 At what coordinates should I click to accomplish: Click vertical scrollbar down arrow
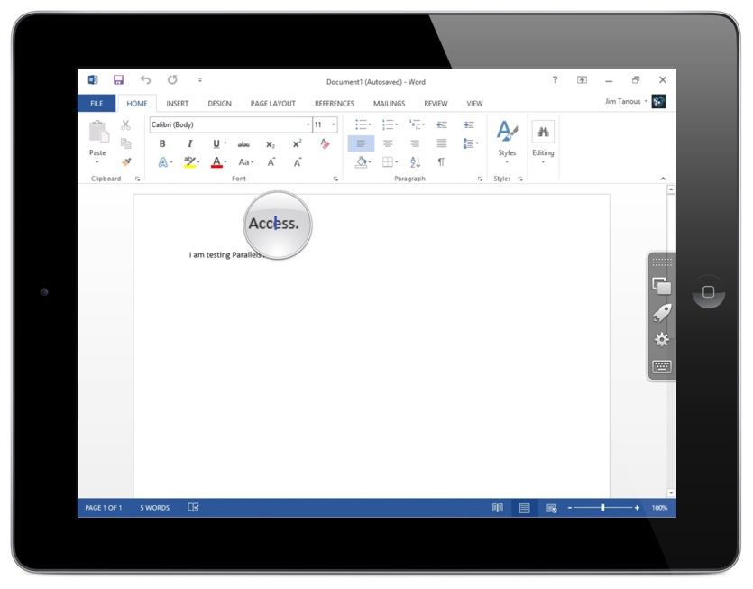[x=671, y=492]
